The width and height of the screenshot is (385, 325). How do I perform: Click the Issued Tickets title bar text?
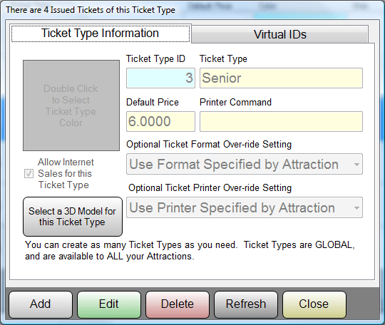(91, 10)
